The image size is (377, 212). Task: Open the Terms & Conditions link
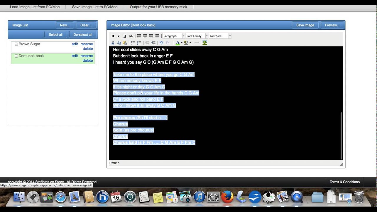pos(345,182)
